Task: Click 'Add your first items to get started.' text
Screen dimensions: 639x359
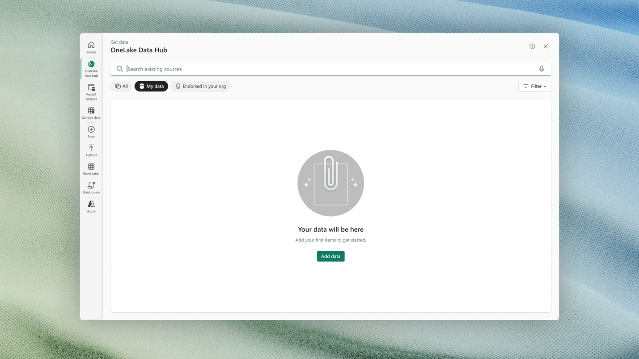Action: coord(331,240)
